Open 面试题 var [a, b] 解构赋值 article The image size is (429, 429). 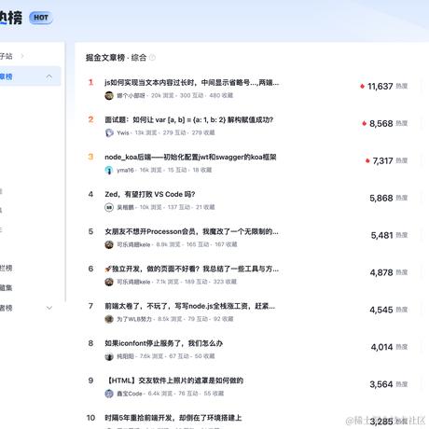[188, 119]
